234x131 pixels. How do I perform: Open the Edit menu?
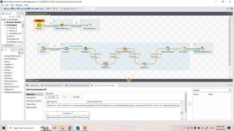(x=7, y=5)
